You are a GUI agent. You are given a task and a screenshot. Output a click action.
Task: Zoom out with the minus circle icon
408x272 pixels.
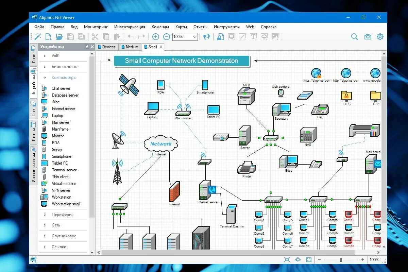point(166,37)
